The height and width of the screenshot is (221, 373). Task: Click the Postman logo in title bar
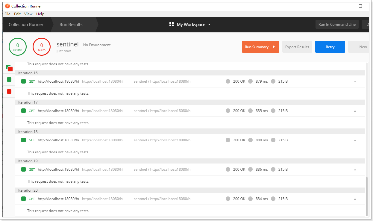coord(7,6)
